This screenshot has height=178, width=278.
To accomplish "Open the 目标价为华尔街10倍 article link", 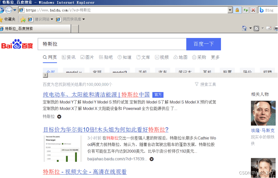I will tap(106, 130).
